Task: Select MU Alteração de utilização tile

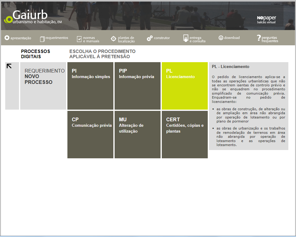Action: (x=138, y=134)
